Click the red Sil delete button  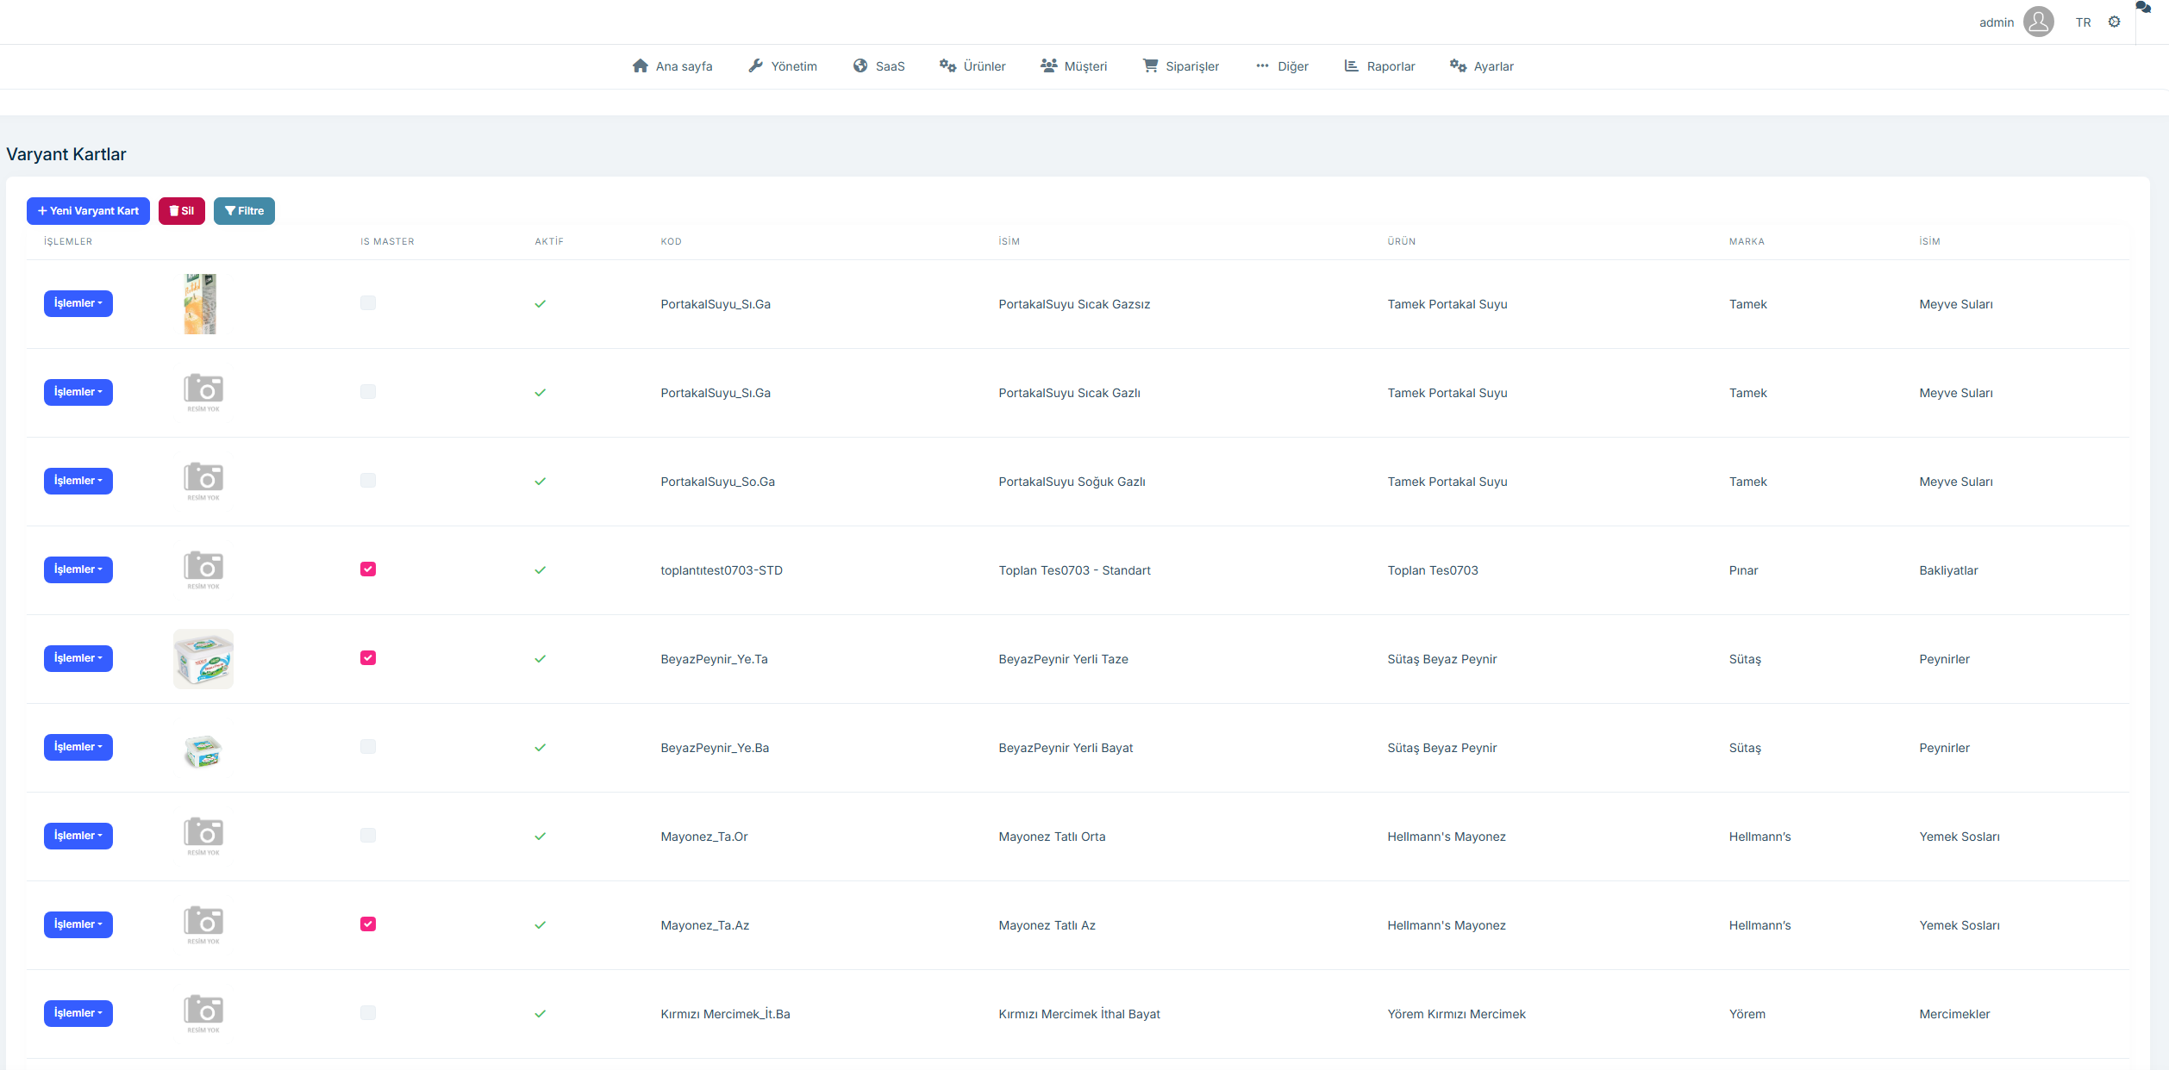(182, 211)
